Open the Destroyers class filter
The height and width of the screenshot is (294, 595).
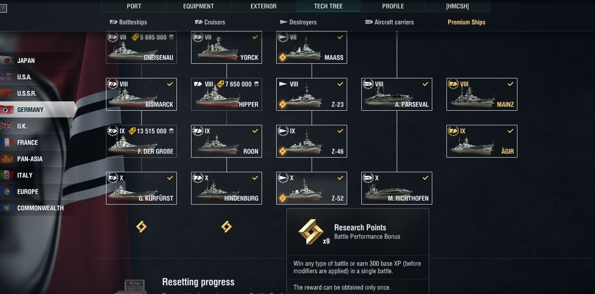pyautogui.click(x=298, y=22)
